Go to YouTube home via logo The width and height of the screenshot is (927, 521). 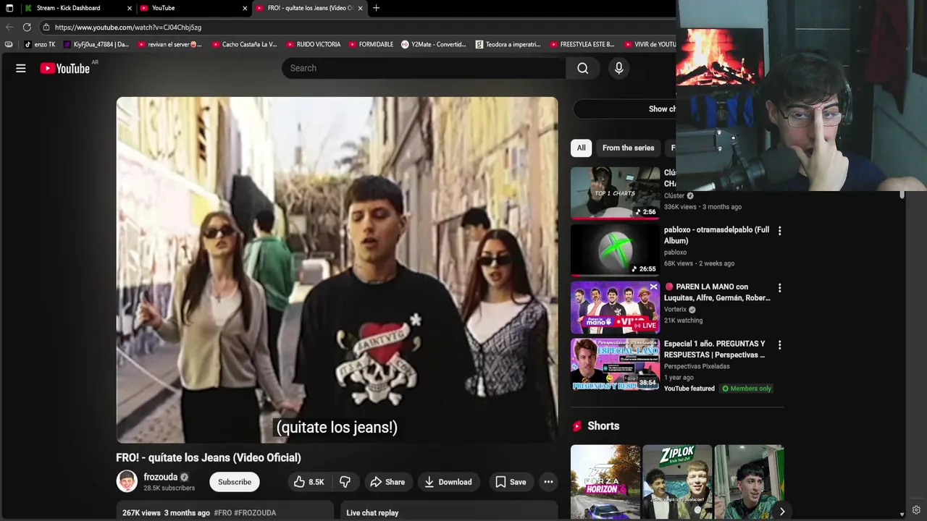pos(65,68)
